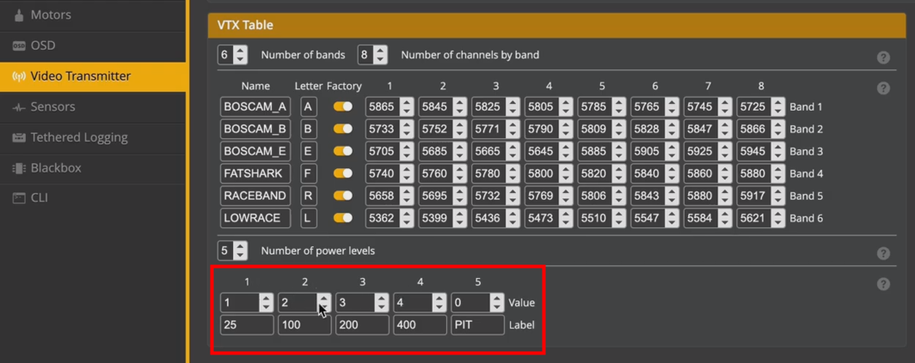Image resolution: width=915 pixels, height=363 pixels.
Task: Open the Video Transmitter tab
Action: [80, 76]
